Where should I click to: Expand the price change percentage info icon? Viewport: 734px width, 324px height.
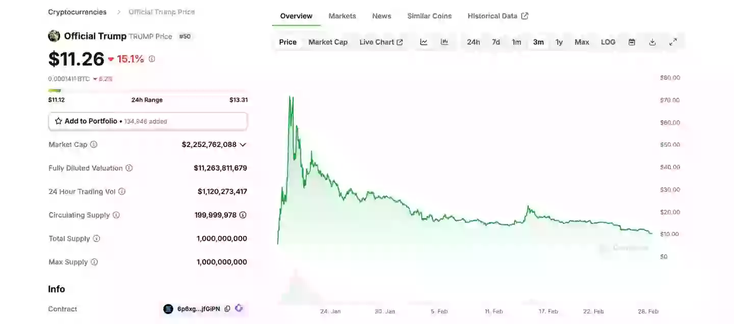click(151, 58)
